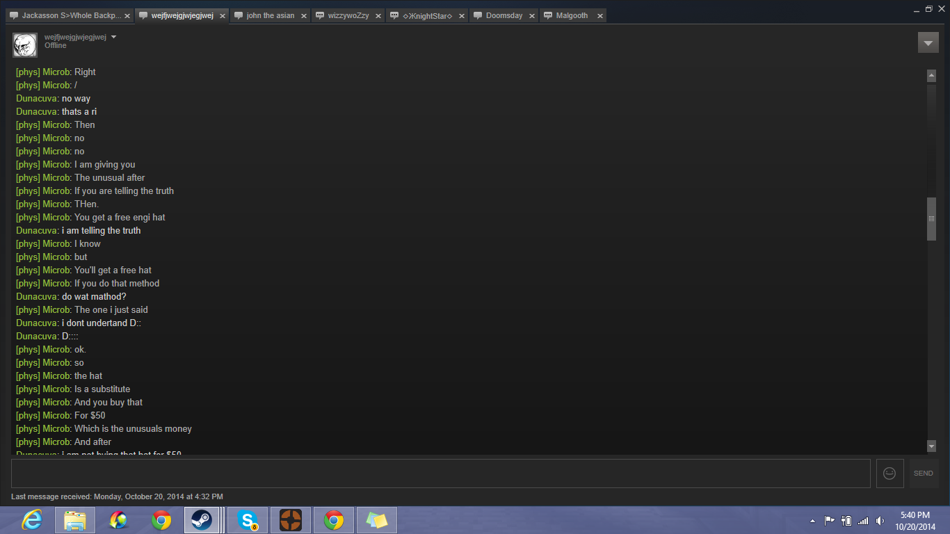Expand the dropdown arrow beside username wejfjwejgjwjegjwej
This screenshot has width=950, height=534.
point(114,38)
